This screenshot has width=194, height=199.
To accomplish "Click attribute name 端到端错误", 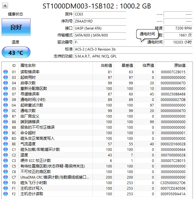I will click(30, 122).
